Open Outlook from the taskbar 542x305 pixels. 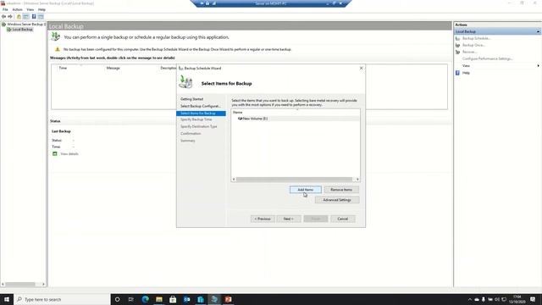(x=186, y=299)
